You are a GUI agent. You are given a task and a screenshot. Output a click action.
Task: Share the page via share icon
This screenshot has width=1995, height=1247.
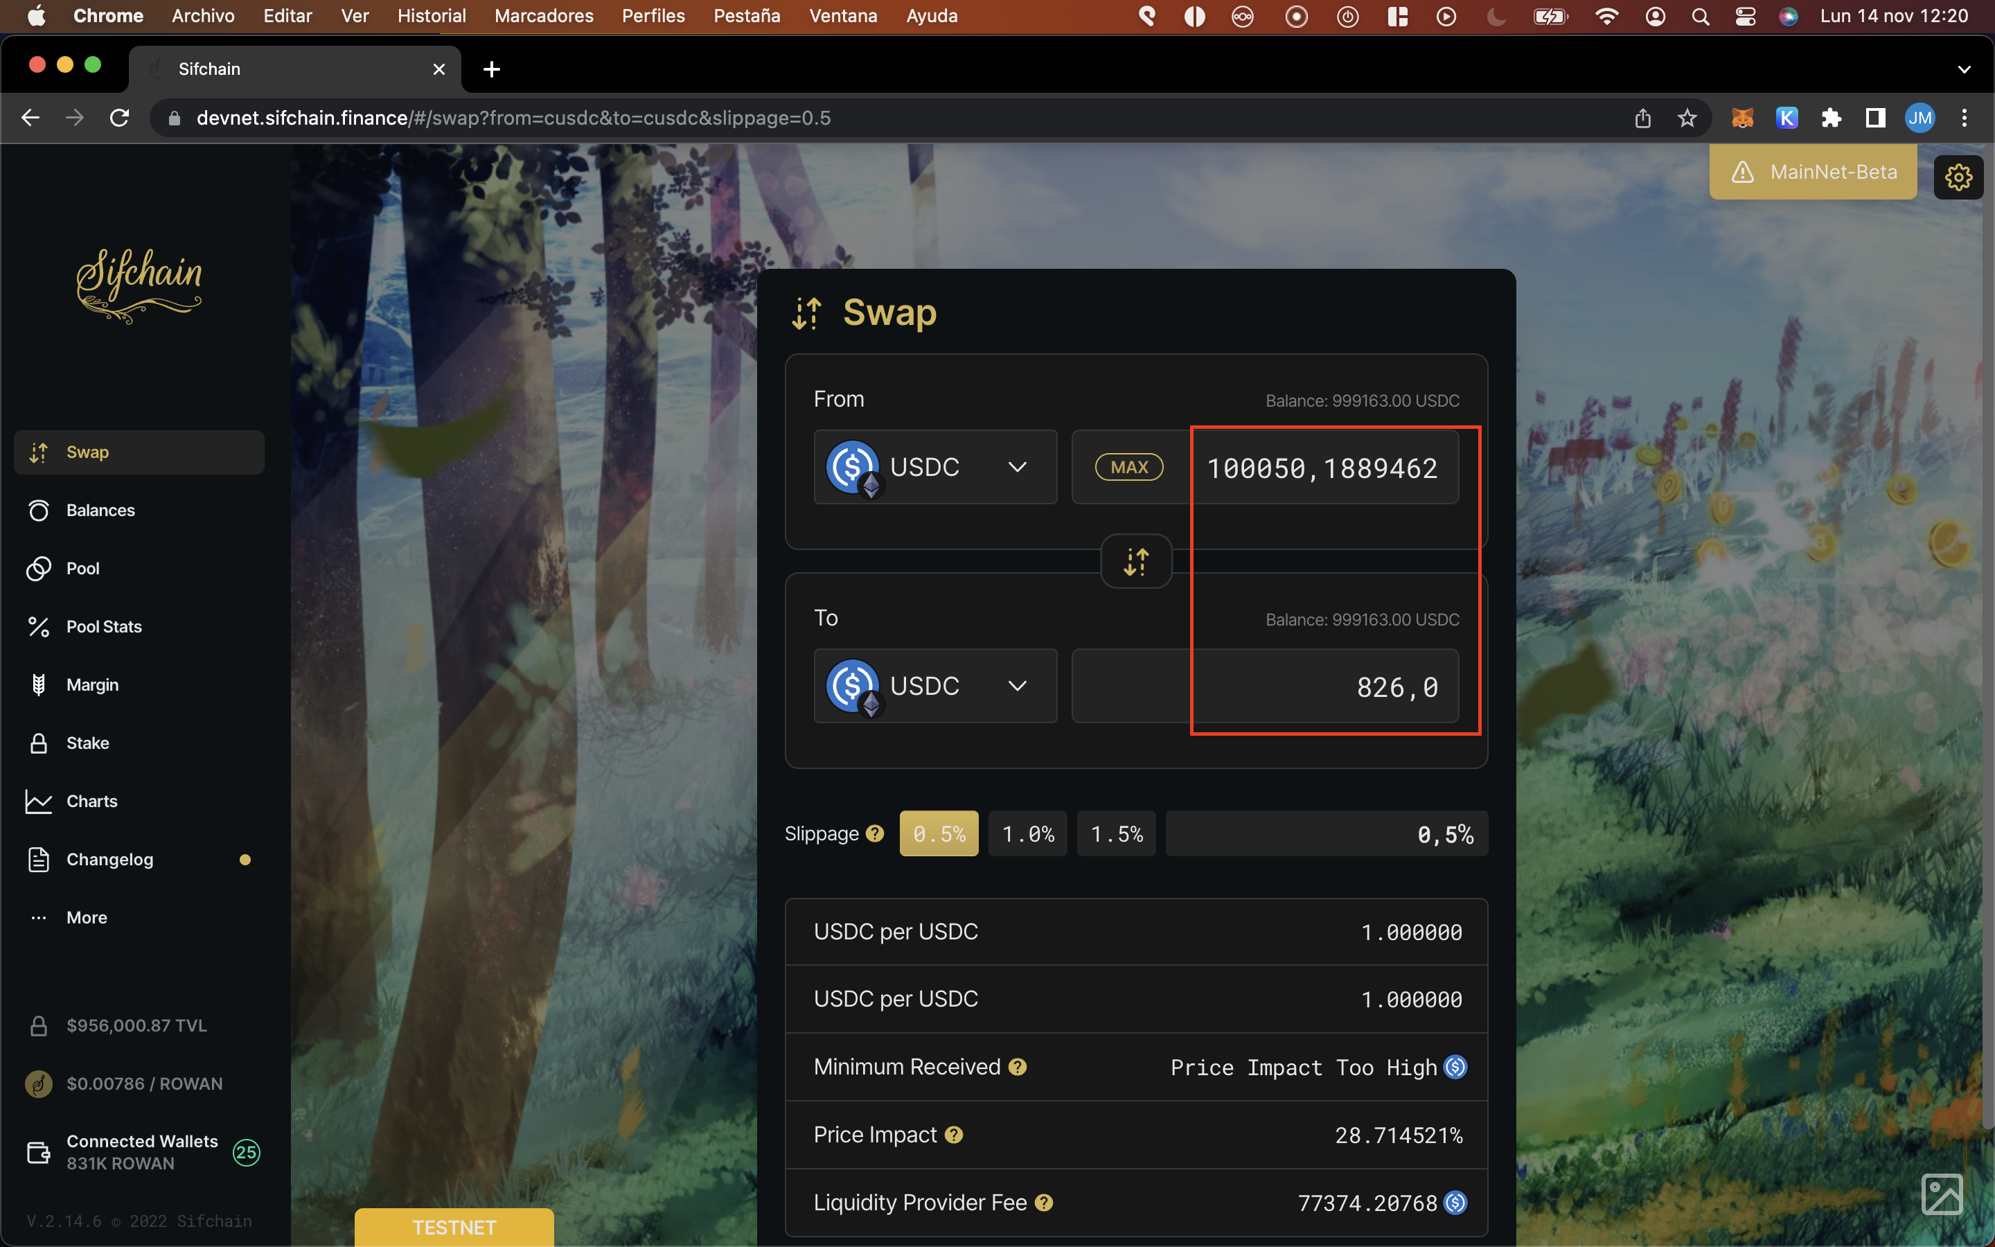(x=1643, y=118)
